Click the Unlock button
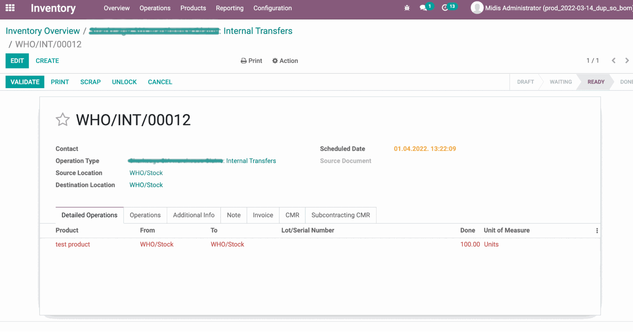 [x=124, y=82]
